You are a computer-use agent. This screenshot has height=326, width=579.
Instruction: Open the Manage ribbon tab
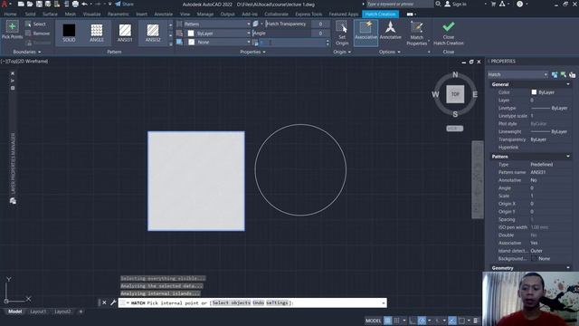[x=205, y=14]
